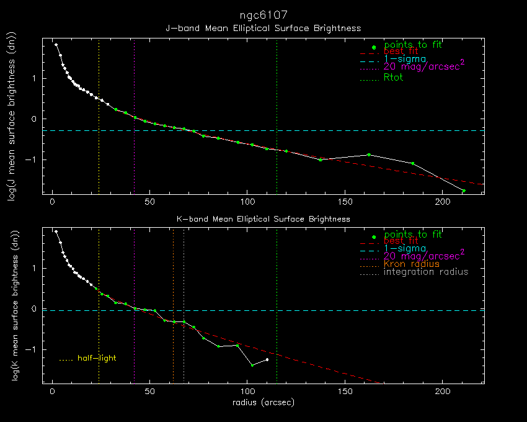
Task: Click the K-band minimum point near radius 103
Action: point(252,365)
